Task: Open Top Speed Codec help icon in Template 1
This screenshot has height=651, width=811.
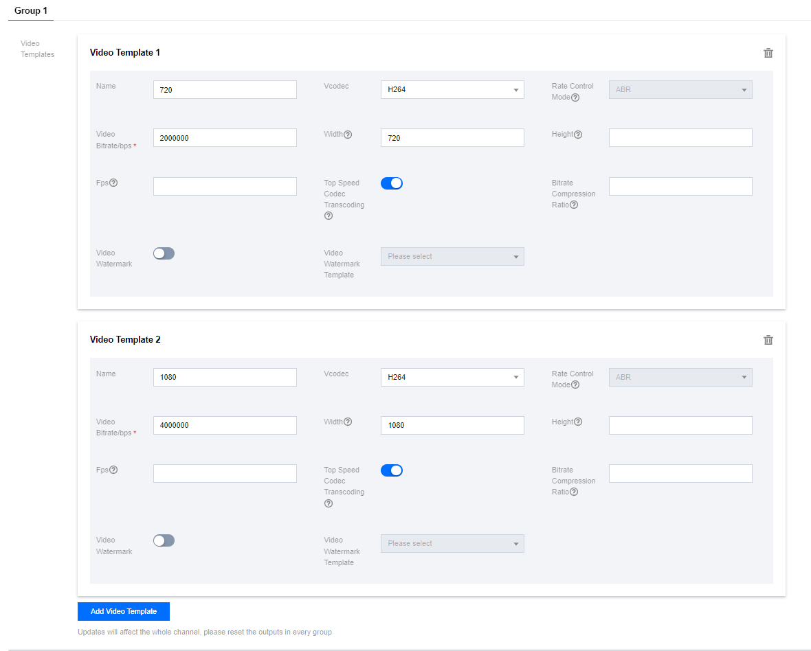Action: (x=329, y=216)
